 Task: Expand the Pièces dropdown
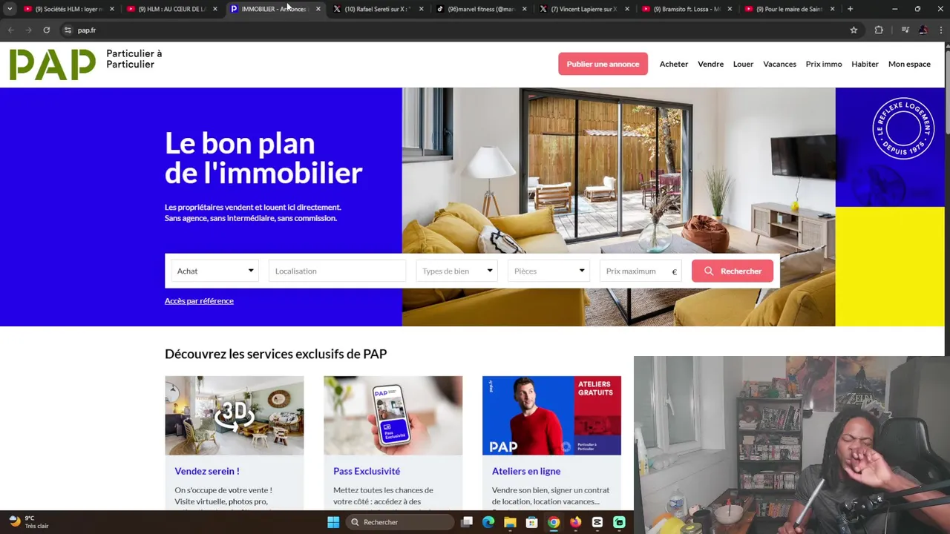pyautogui.click(x=549, y=271)
